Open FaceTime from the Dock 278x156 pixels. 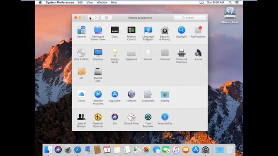(x=166, y=149)
